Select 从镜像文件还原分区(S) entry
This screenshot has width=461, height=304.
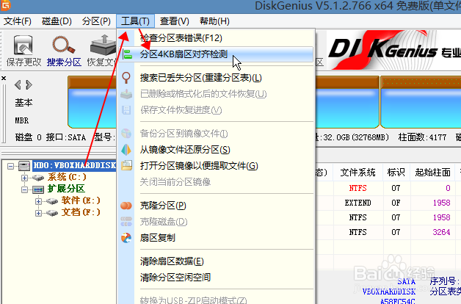[x=185, y=150]
